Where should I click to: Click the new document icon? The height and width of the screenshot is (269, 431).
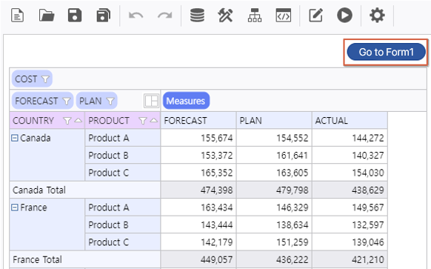[17, 15]
